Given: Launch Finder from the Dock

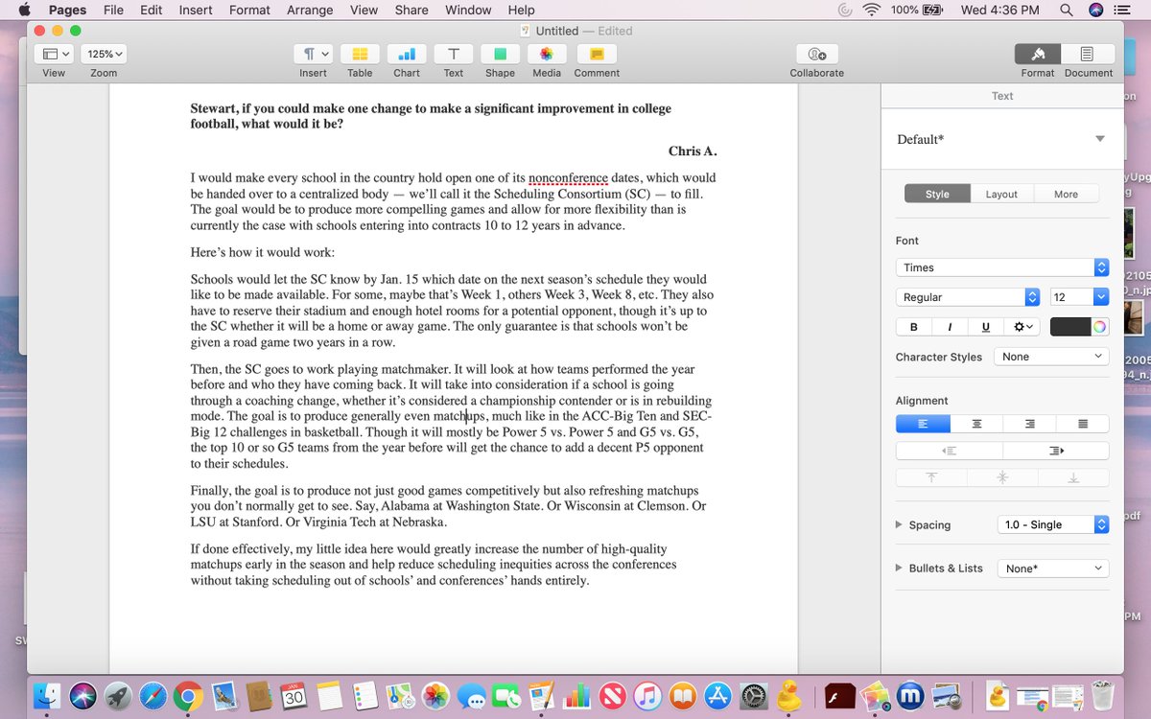Looking at the screenshot, I should [47, 696].
